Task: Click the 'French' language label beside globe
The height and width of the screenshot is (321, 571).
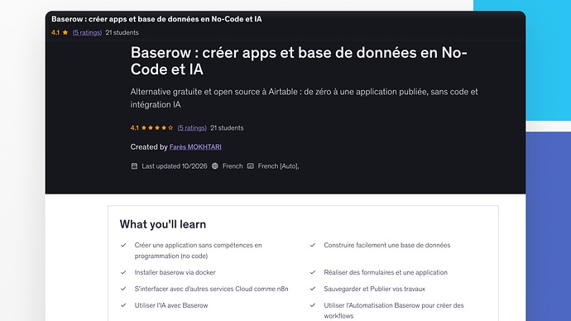Action: pos(233,166)
